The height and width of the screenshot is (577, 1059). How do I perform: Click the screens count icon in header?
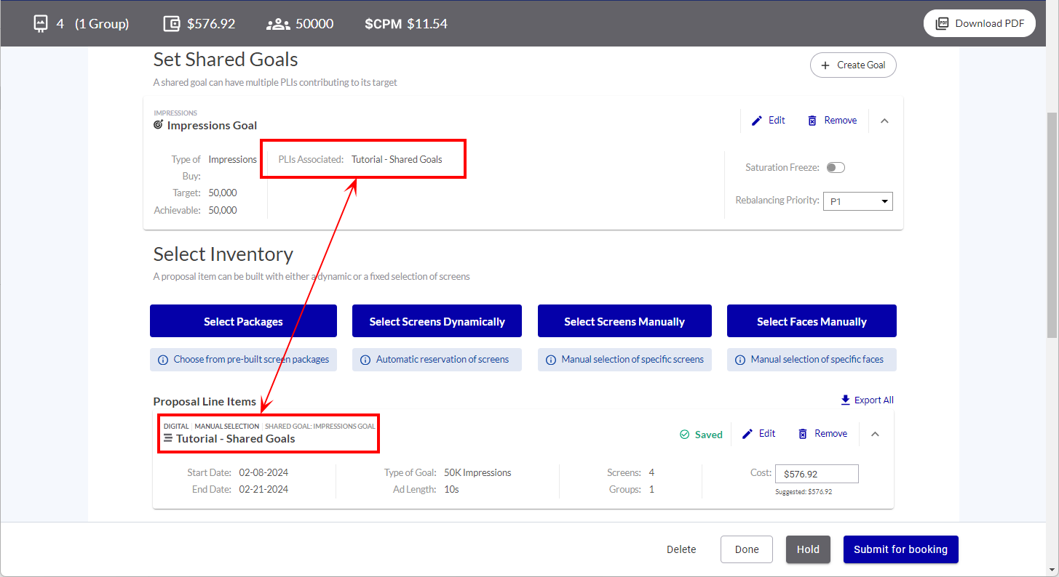click(x=40, y=24)
